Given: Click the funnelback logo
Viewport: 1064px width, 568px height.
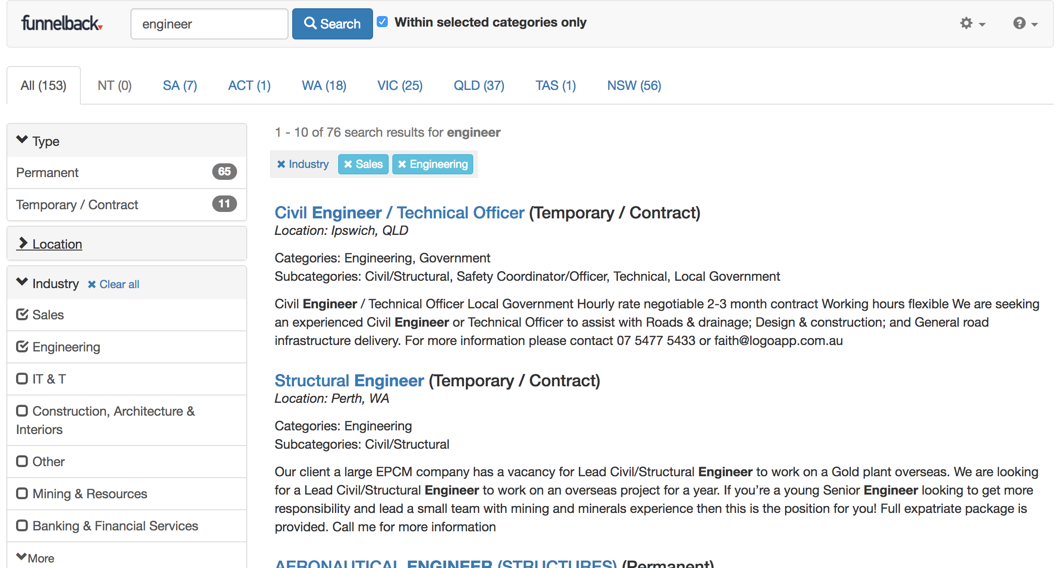Looking at the screenshot, I should click(62, 23).
